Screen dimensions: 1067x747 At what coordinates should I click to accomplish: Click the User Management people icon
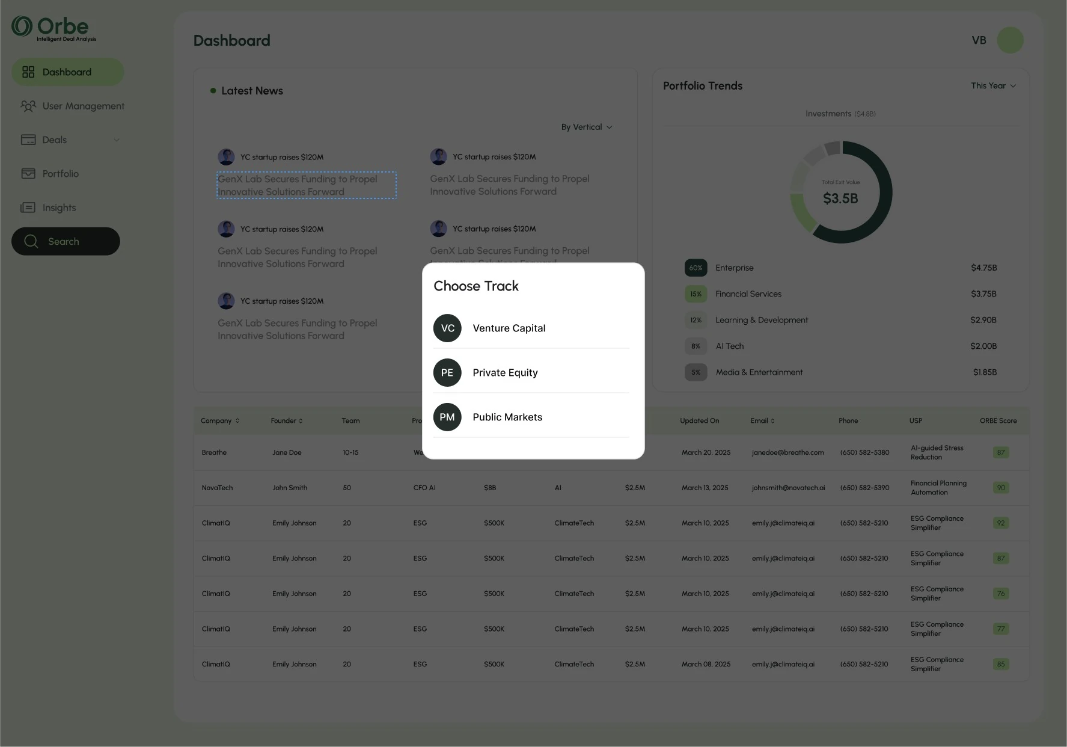[28, 106]
